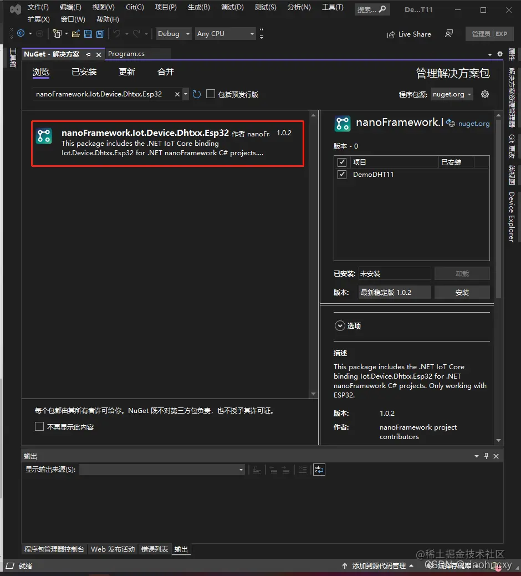Click Add to Source Control in status bar

click(x=379, y=565)
